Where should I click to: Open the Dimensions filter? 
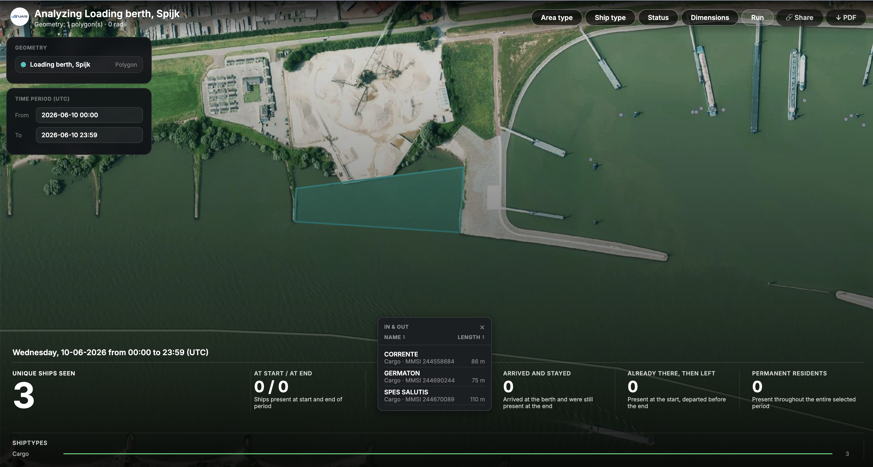pos(710,18)
